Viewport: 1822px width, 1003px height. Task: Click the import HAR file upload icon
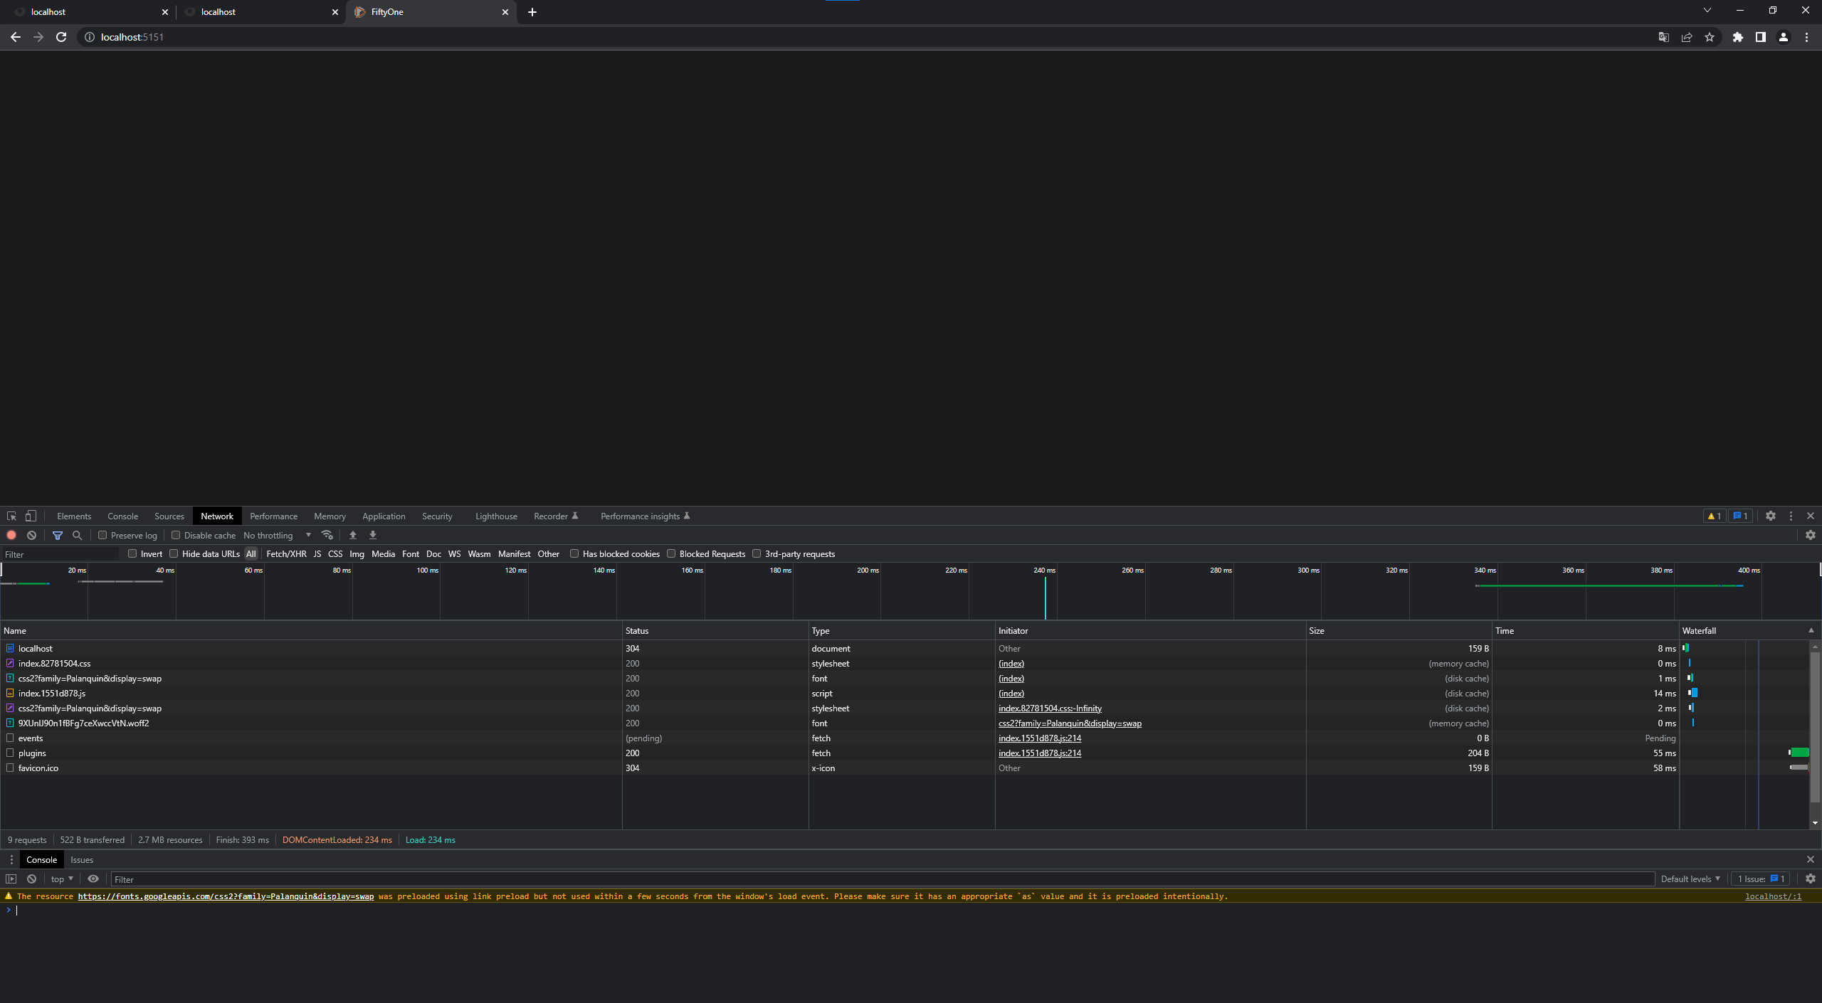tap(352, 535)
